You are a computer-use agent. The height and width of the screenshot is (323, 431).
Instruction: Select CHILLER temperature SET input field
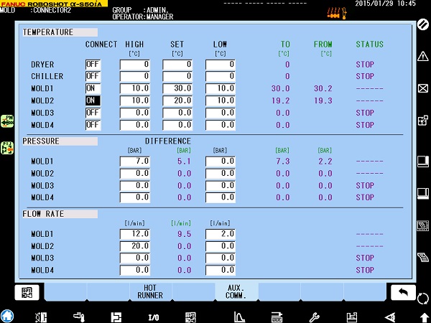click(x=177, y=76)
